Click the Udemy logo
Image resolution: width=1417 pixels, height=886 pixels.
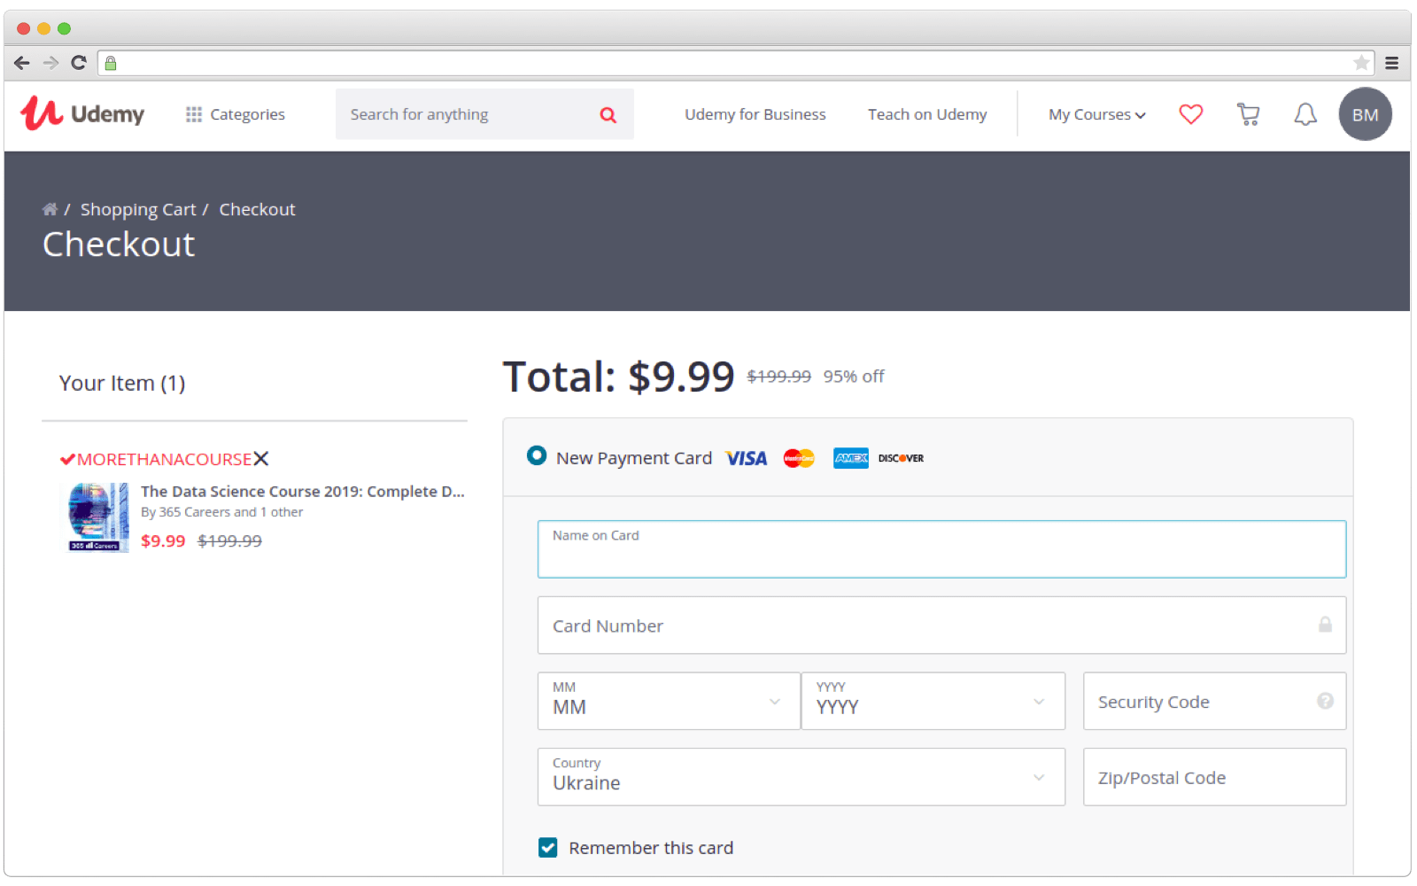pos(81,113)
